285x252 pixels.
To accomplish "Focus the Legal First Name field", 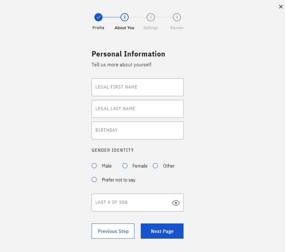I will coord(138,87).
